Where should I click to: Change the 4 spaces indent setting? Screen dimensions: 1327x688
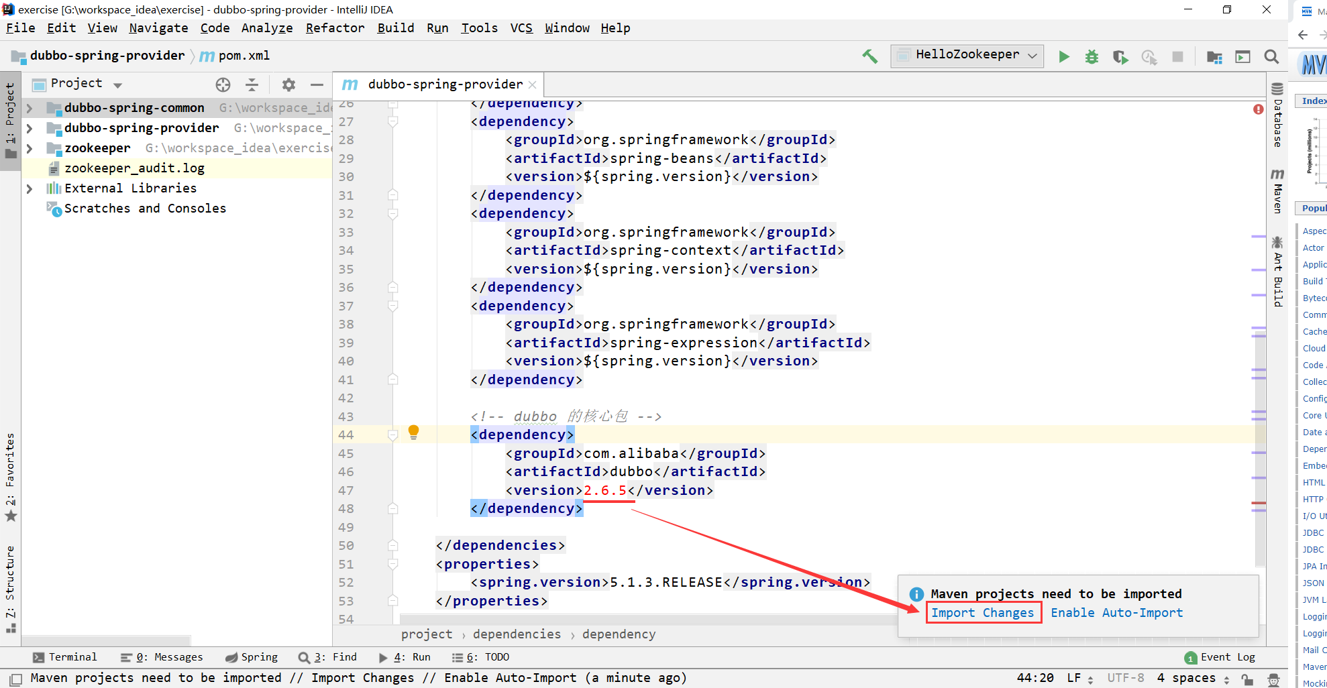1193,678
